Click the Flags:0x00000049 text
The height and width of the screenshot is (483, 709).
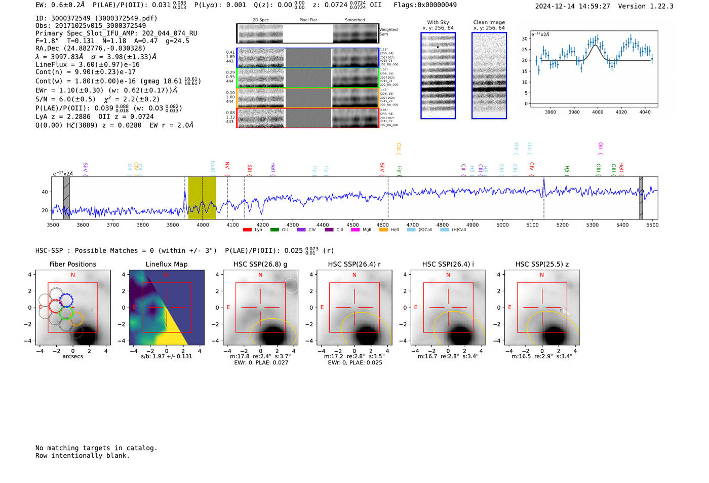425,5
